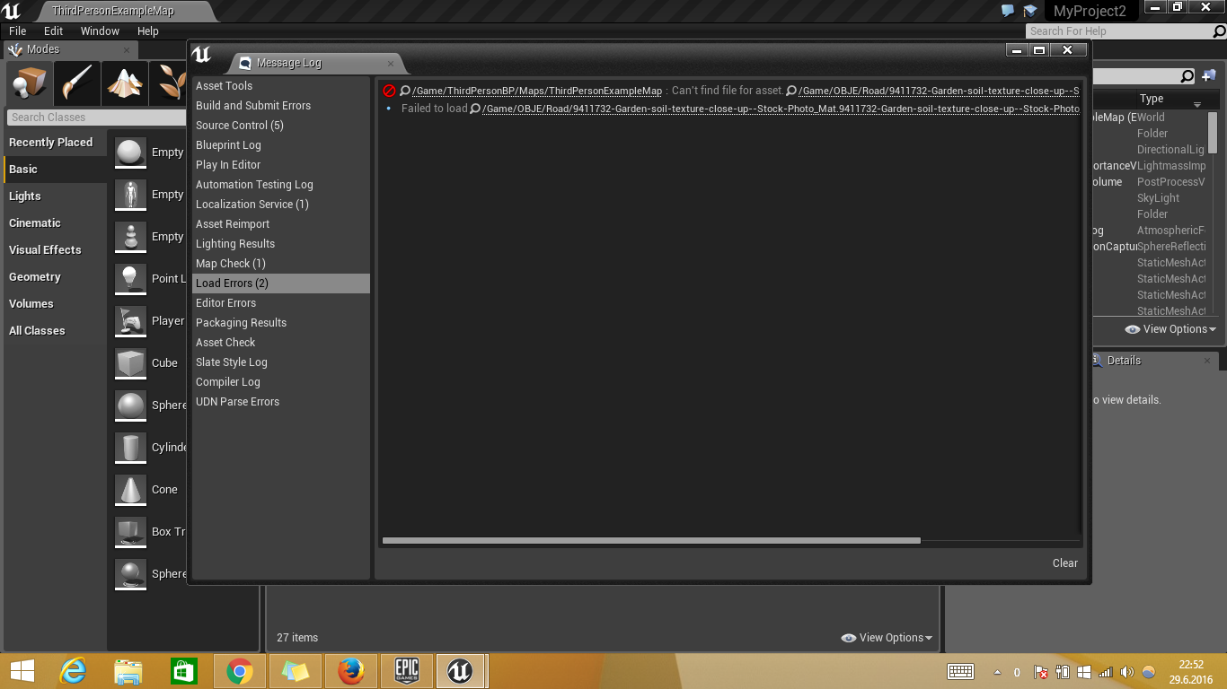Open World Outliner View Options dropdown
The image size is (1227, 689).
click(1171, 329)
